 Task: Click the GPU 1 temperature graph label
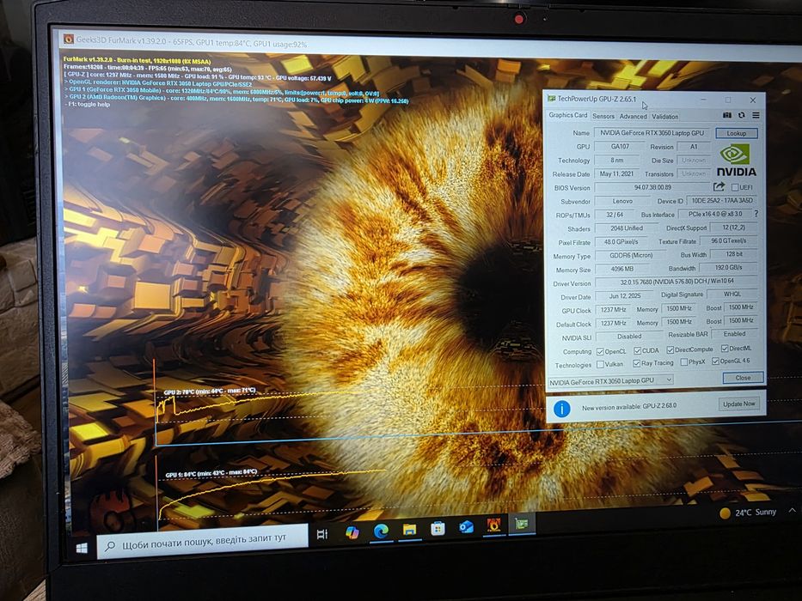tap(211, 473)
